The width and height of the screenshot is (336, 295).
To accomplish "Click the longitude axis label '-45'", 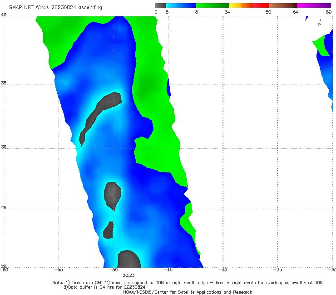I will point(168,270).
